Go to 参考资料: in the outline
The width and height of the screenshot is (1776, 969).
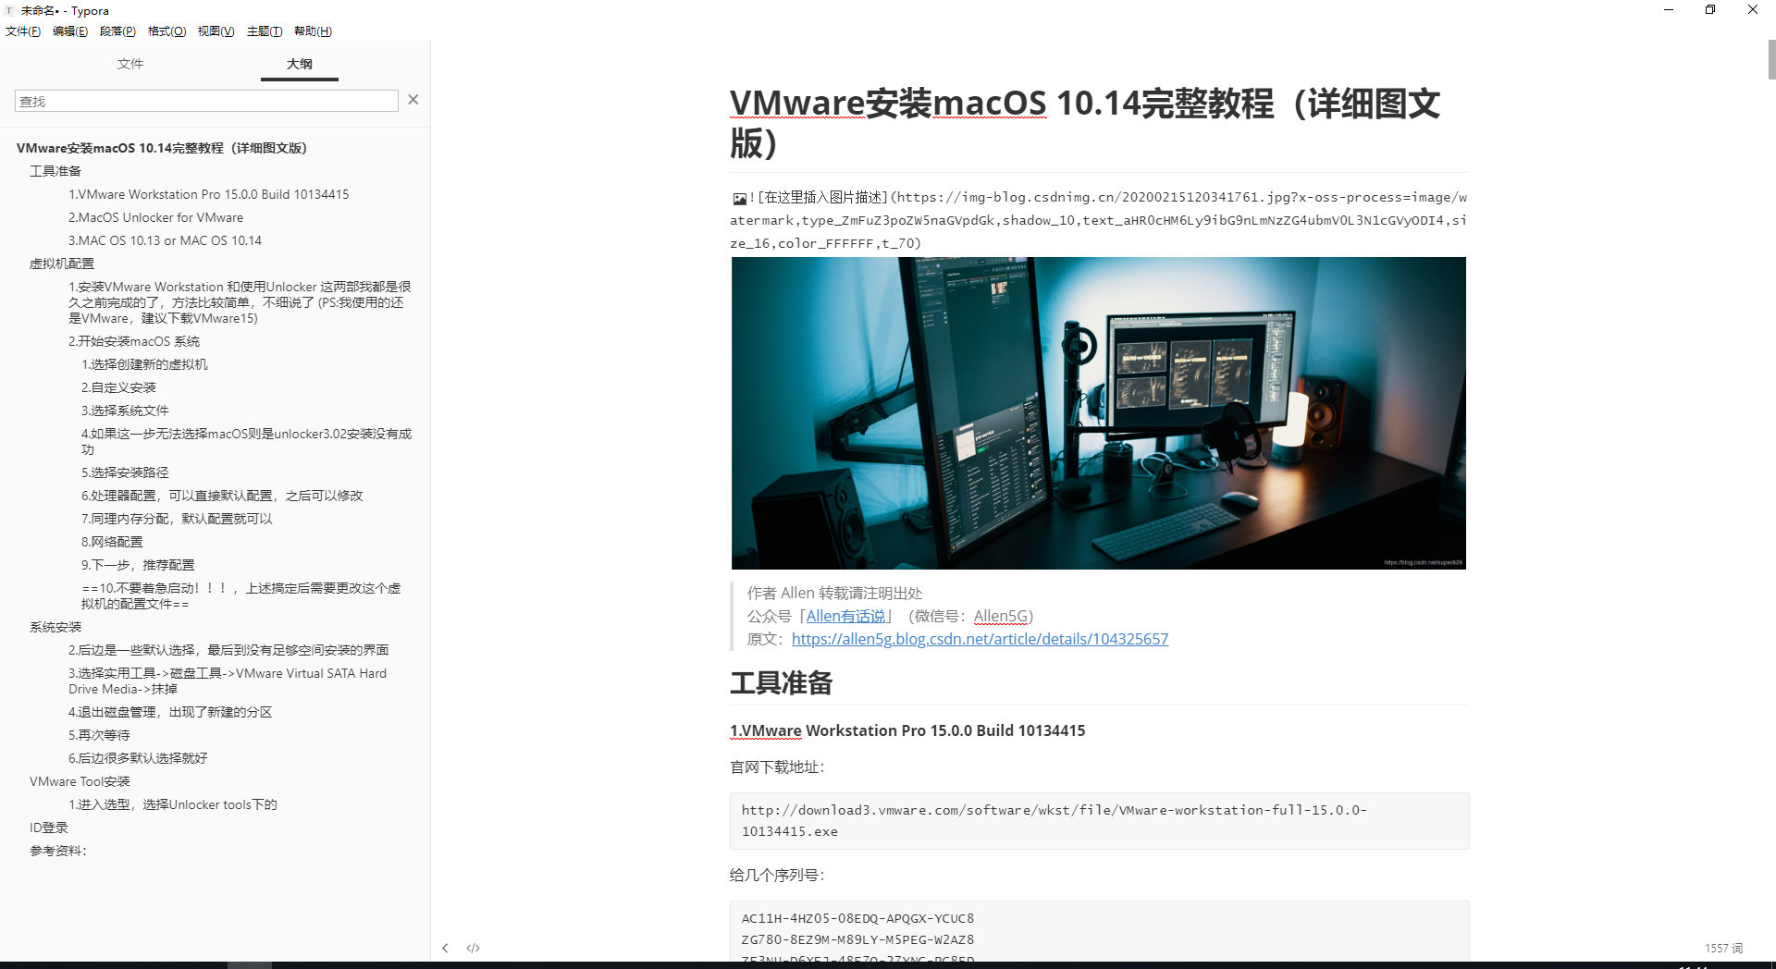coord(58,851)
